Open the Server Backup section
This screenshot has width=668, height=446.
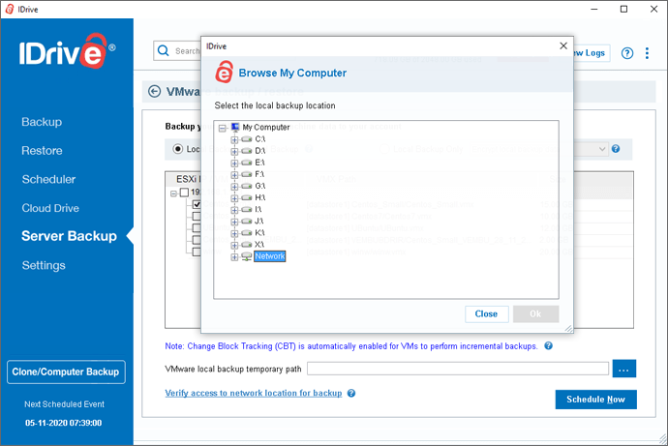(69, 236)
